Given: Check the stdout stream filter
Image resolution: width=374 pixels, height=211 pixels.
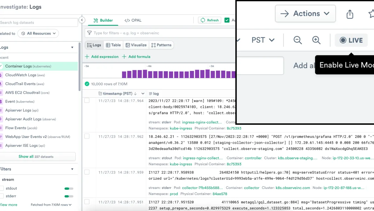Looking at the screenshot, I should [x=2, y=188].
